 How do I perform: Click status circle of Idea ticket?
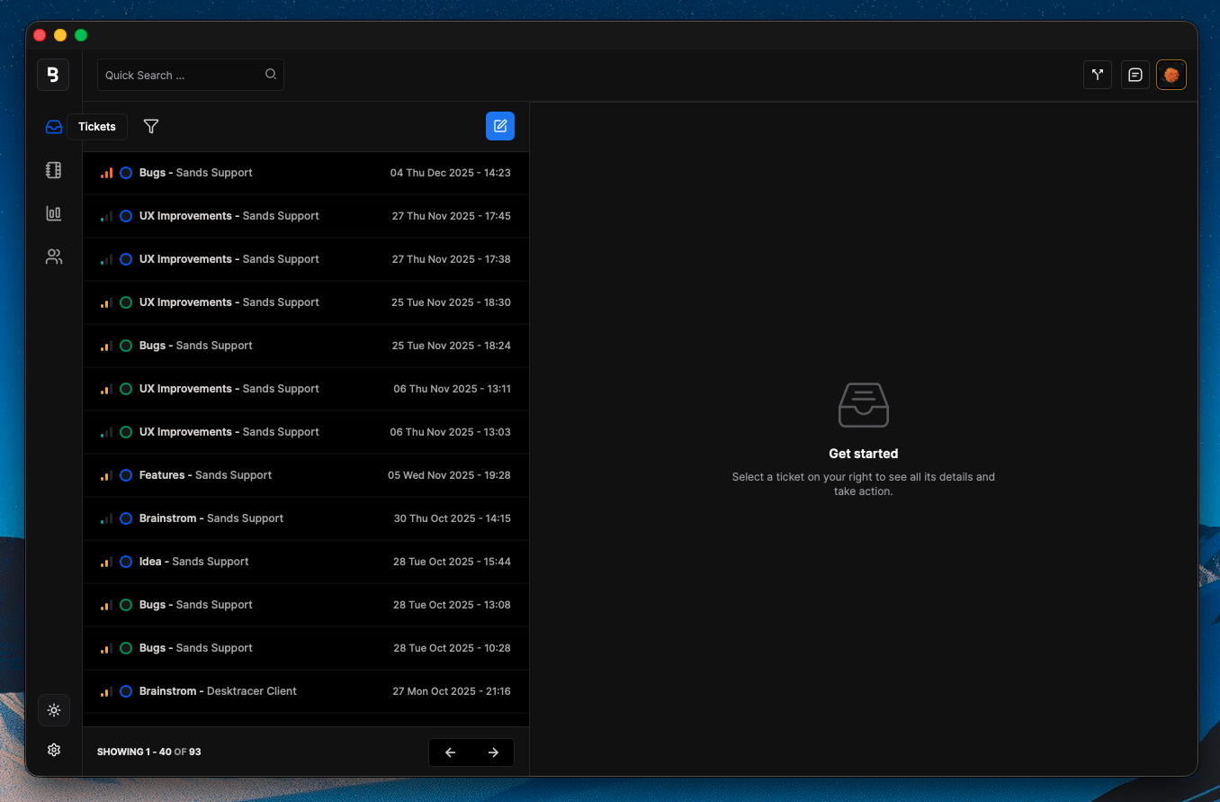(126, 562)
